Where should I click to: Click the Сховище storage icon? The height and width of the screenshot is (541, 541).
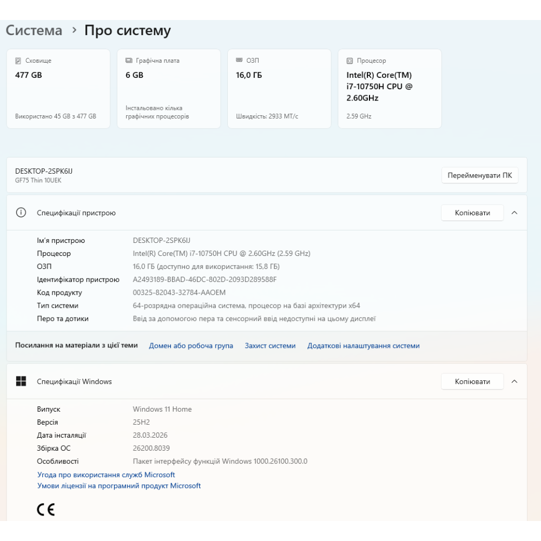(18, 61)
